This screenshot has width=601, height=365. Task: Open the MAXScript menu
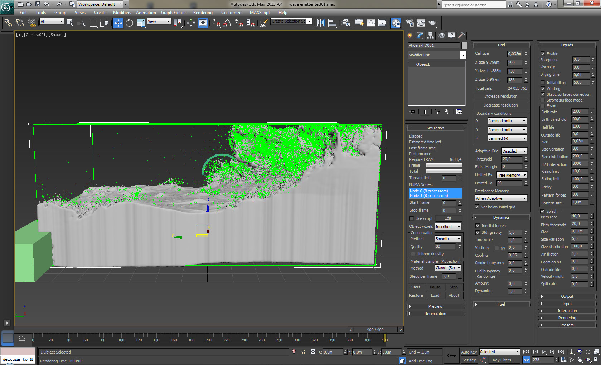pos(260,12)
